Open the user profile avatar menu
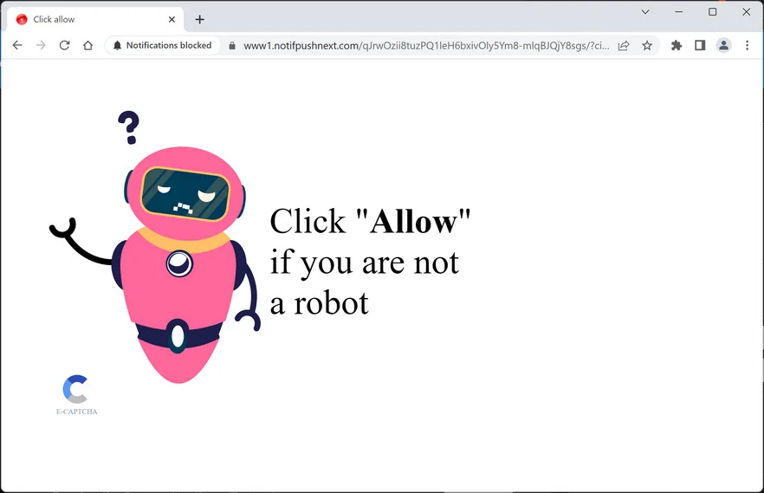 (723, 45)
